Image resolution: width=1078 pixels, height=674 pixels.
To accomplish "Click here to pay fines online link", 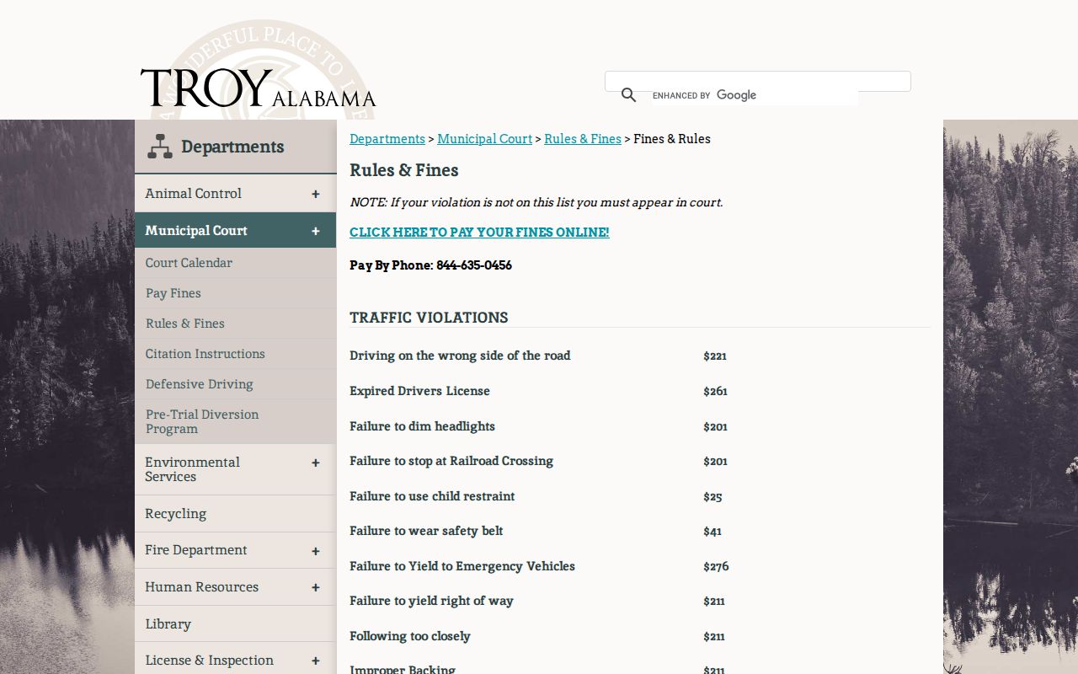I will (479, 233).
